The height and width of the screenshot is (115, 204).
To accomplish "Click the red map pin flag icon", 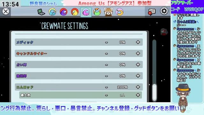I will coord(152,12).
